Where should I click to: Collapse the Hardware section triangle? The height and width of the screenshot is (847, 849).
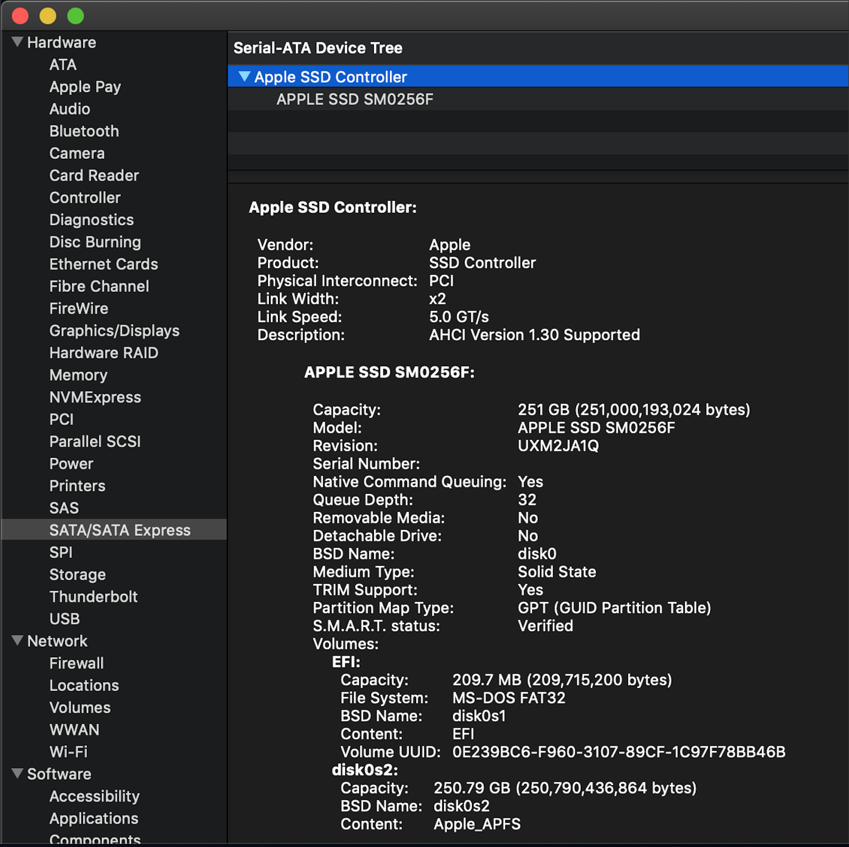[17, 42]
